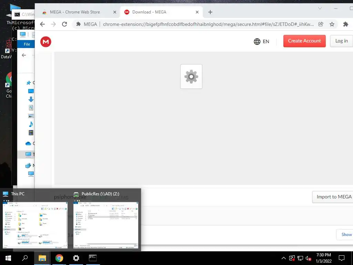Image resolution: width=353 pixels, height=265 pixels.
Task: Click the Show button in MEGA page
Action: (x=345, y=235)
